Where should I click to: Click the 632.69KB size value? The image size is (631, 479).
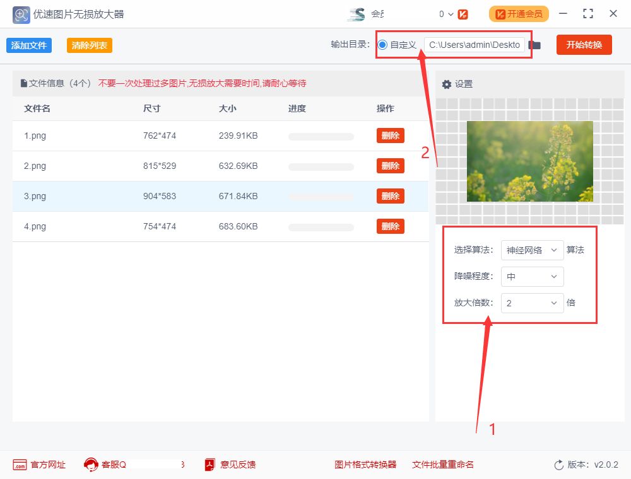click(x=239, y=166)
